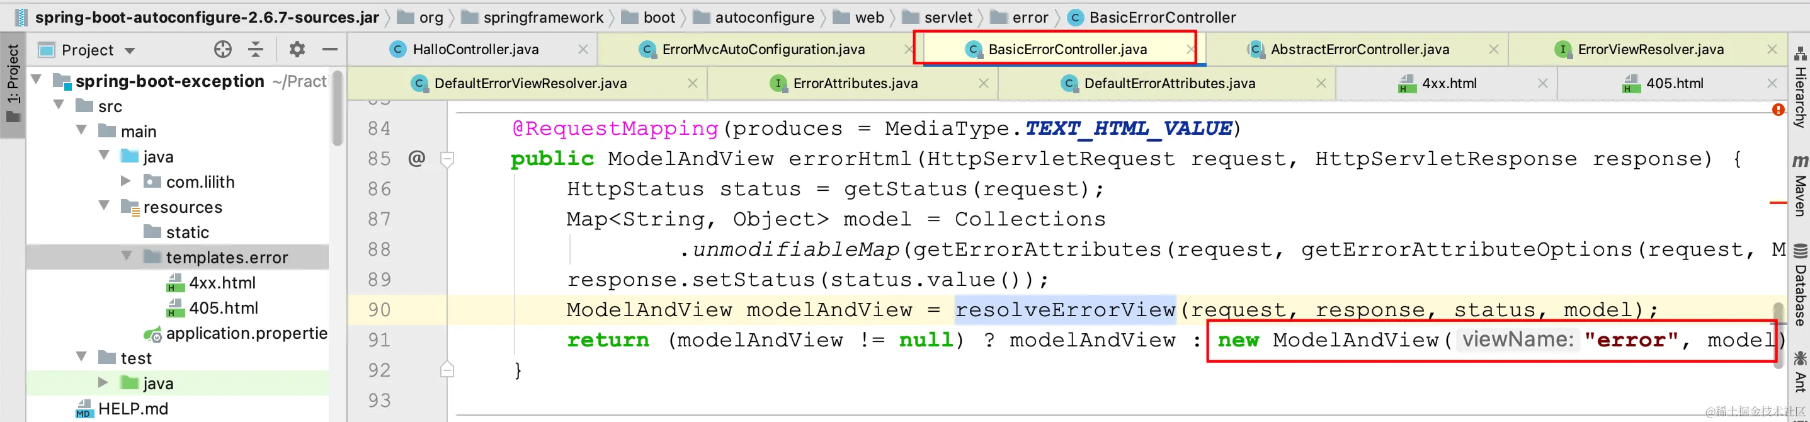Click the red error indicator in editor corner
The width and height of the screenshot is (1810, 422).
coord(1779,110)
